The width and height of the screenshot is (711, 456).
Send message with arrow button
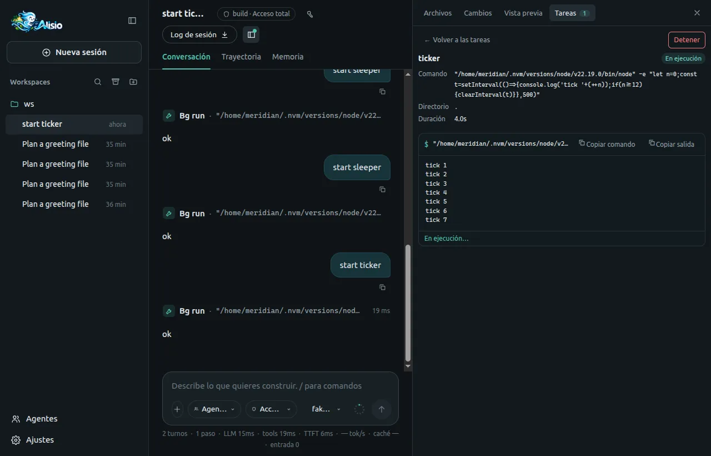tap(382, 409)
